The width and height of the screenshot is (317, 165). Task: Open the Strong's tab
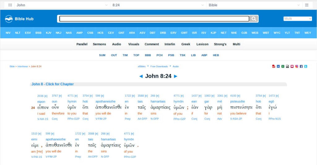coord(220,44)
